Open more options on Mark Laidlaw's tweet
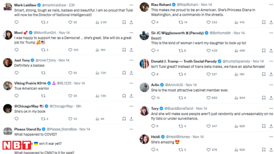This screenshot has height=154, width=274. pos(131,5)
